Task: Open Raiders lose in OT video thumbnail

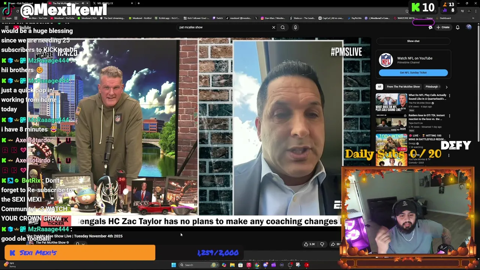Action: (391, 122)
